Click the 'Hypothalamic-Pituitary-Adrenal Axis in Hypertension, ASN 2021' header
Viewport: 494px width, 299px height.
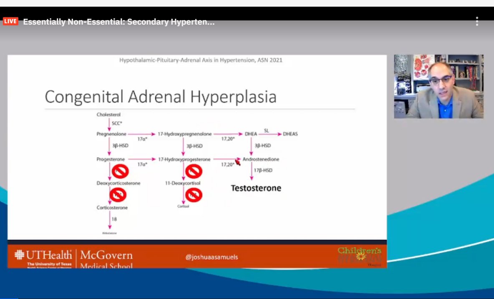pyautogui.click(x=201, y=60)
